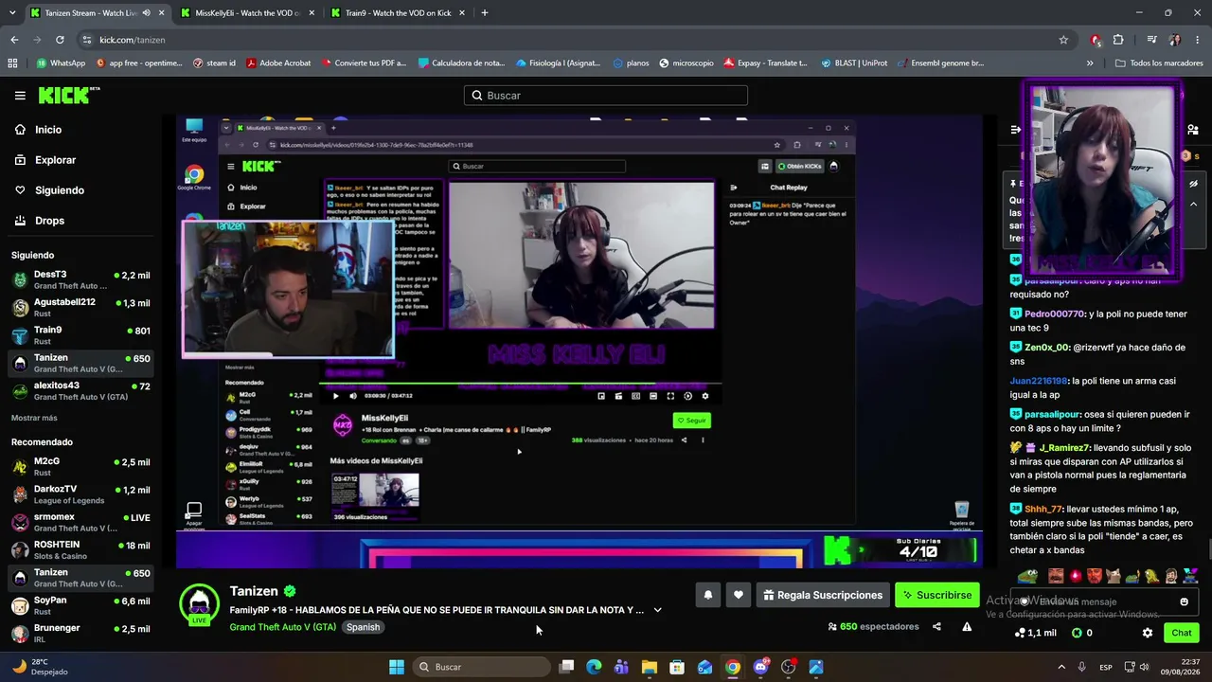The height and width of the screenshot is (682, 1212).
Task: Open the Kick hamburger menu
Action: (20, 96)
